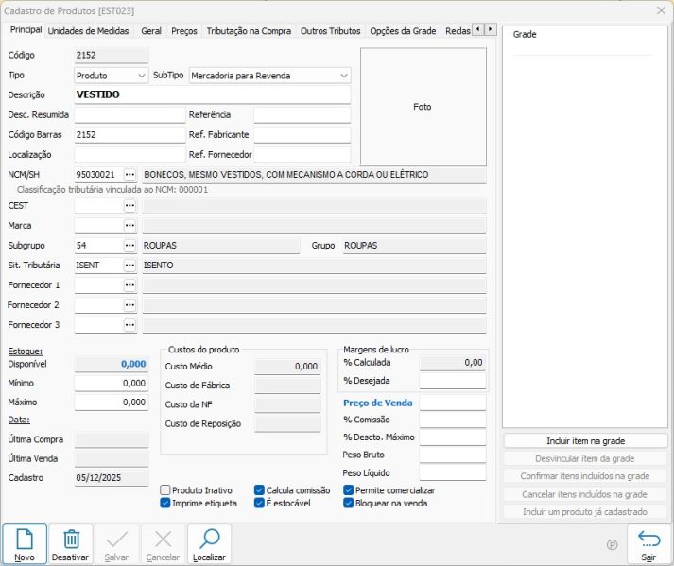
Task: Open the Tributação na Compra tab
Action: [249, 31]
